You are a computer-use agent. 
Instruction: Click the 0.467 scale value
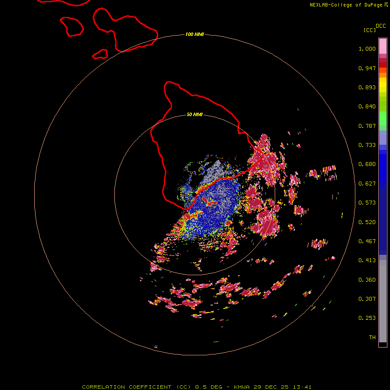(x=367, y=241)
